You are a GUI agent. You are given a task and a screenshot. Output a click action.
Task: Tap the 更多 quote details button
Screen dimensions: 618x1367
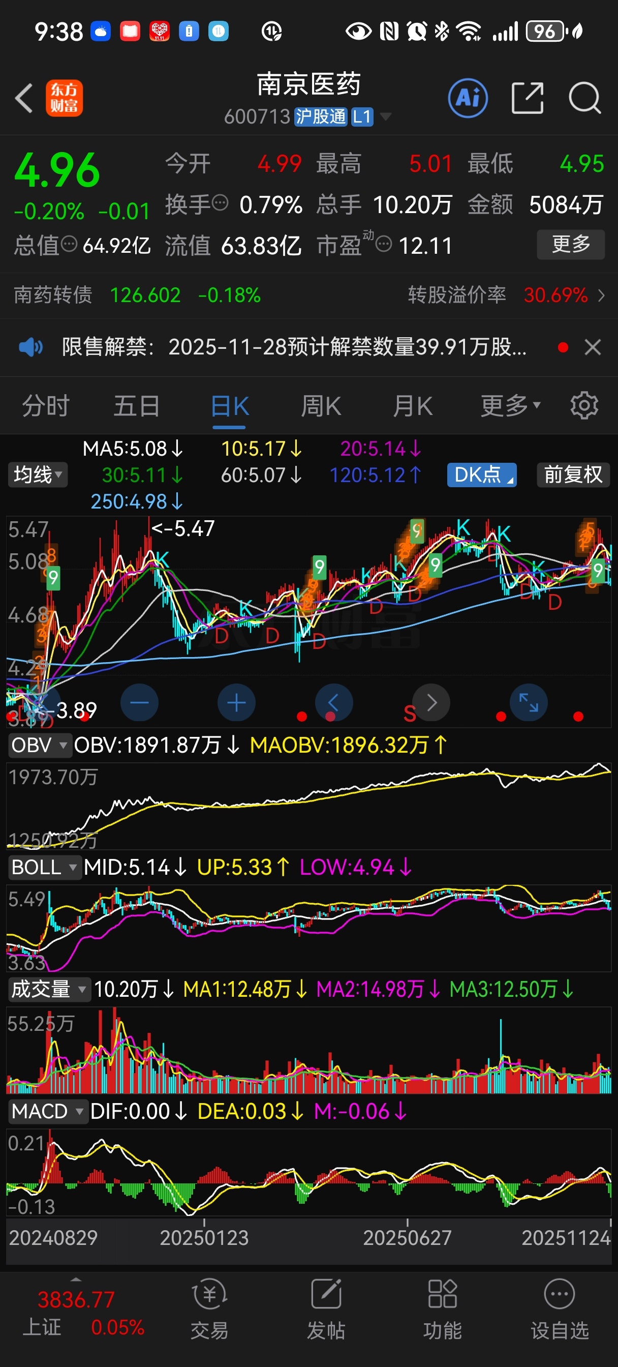click(x=571, y=244)
